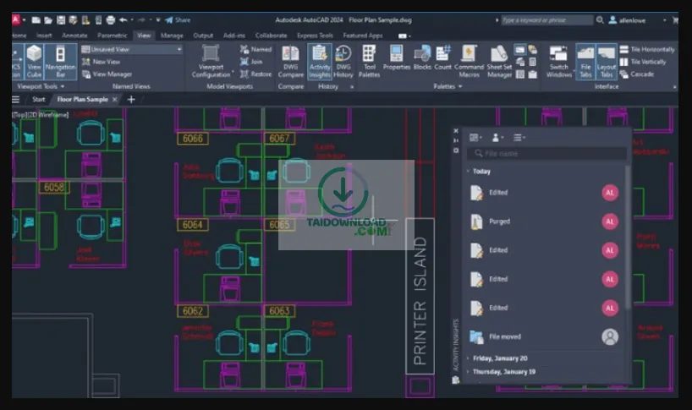Open the file tabs hamburger menu
This screenshot has height=410, width=692.
point(16,99)
